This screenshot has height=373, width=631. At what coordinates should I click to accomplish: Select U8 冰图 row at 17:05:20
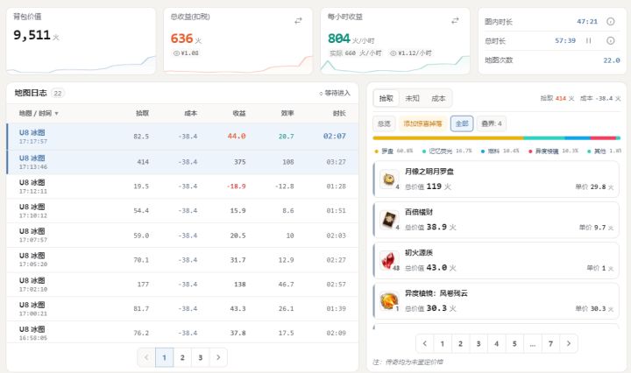tap(182, 260)
